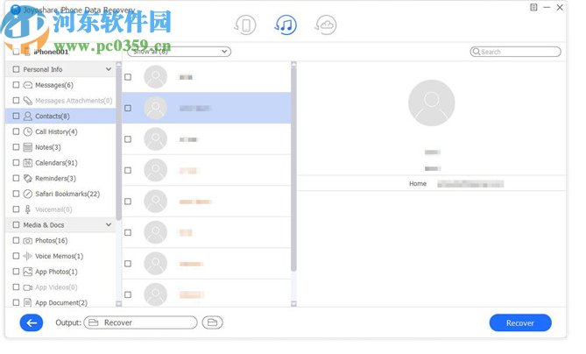
Task: Click avatar of the highlighted contact row
Action: point(155,108)
